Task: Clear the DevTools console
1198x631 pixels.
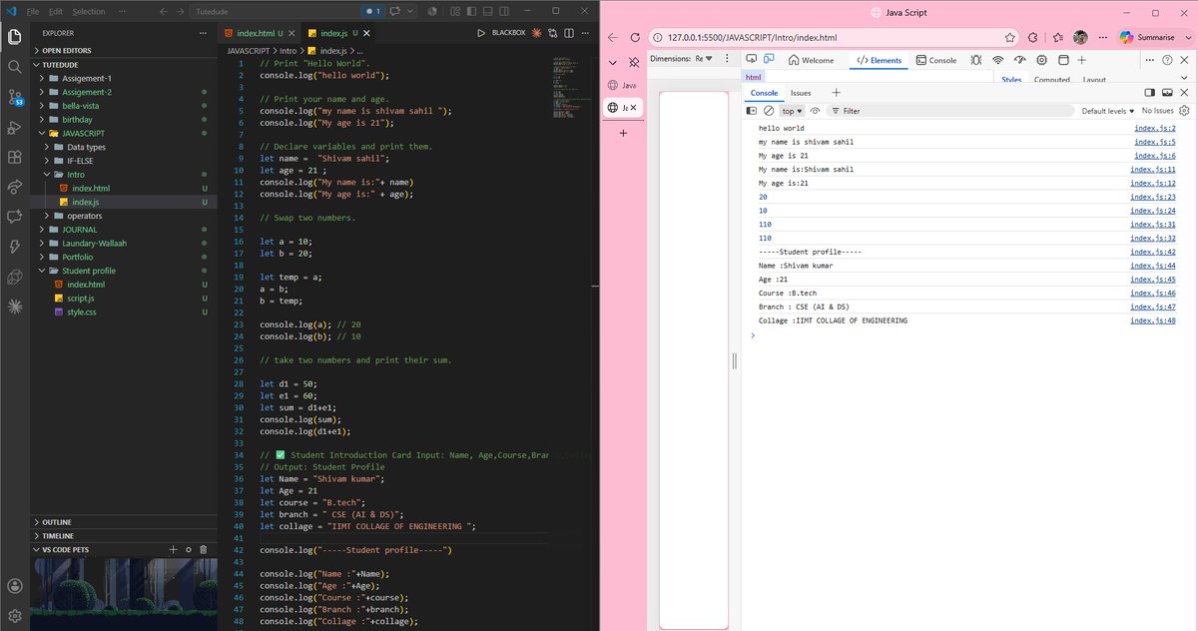Action: point(769,111)
